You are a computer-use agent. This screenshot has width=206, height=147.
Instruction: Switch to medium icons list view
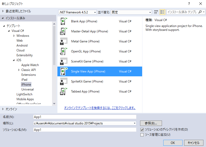coord(162,12)
